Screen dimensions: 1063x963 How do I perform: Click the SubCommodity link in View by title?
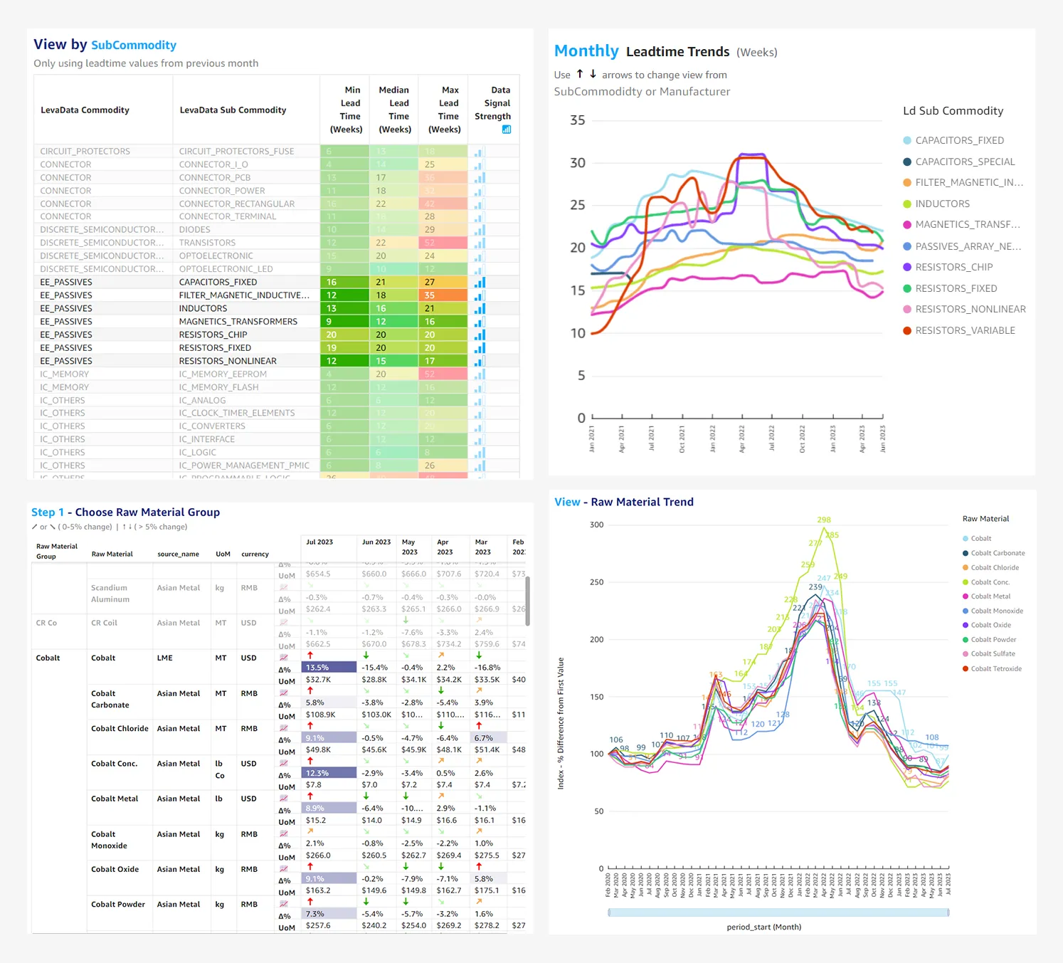click(x=134, y=45)
